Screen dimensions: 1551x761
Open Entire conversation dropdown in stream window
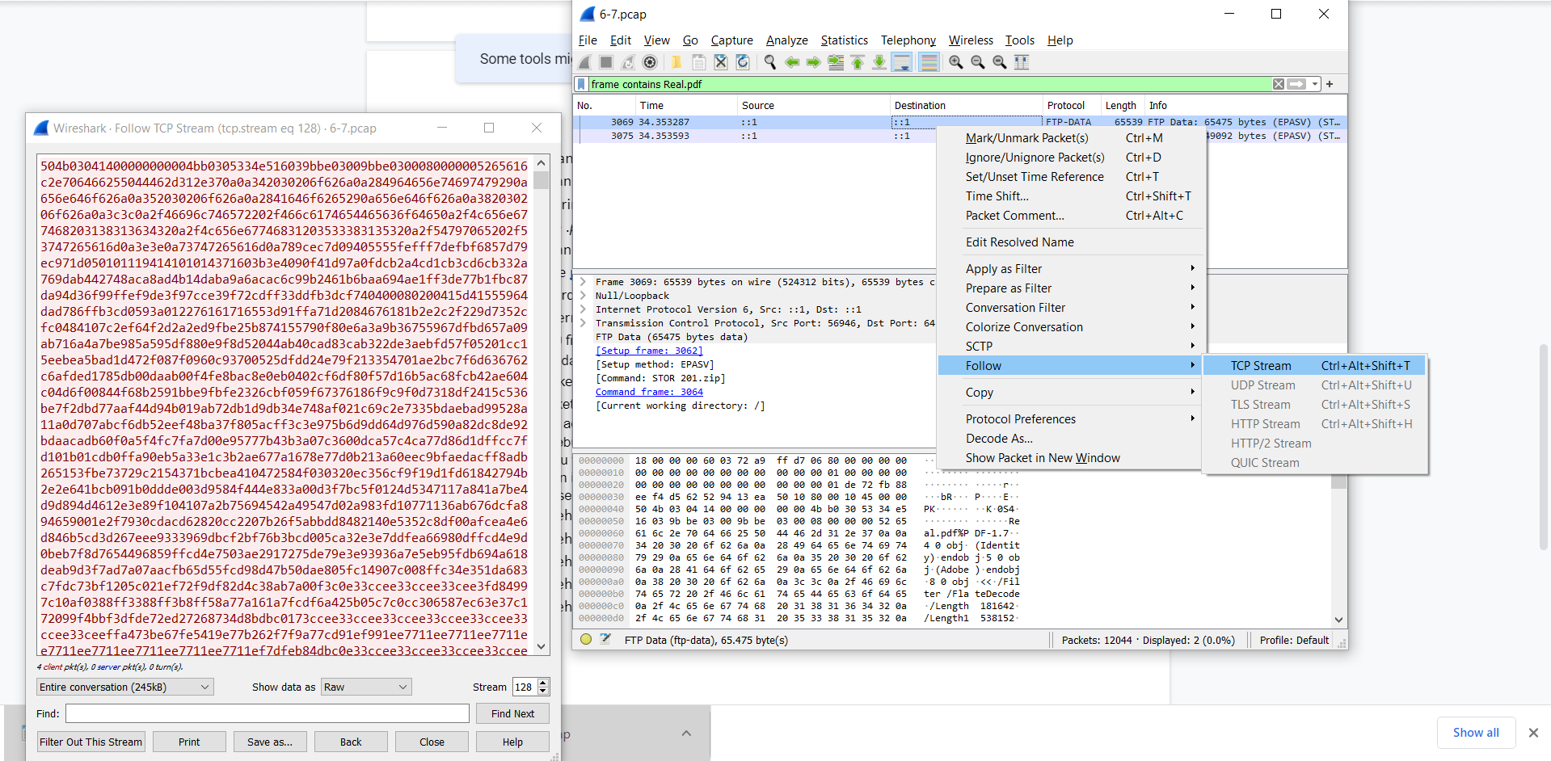point(125,687)
